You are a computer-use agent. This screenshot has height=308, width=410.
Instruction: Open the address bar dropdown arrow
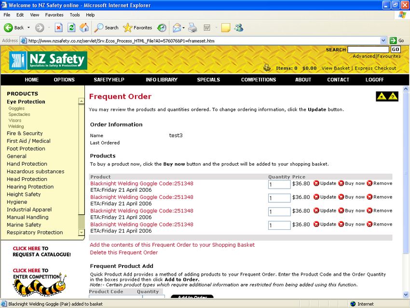[x=383, y=41]
